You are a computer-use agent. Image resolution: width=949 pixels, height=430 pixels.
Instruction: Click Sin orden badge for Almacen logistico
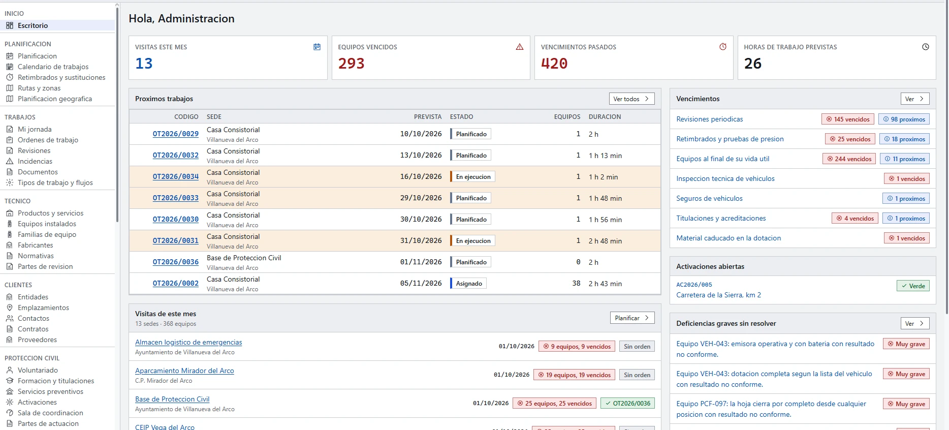tap(637, 346)
